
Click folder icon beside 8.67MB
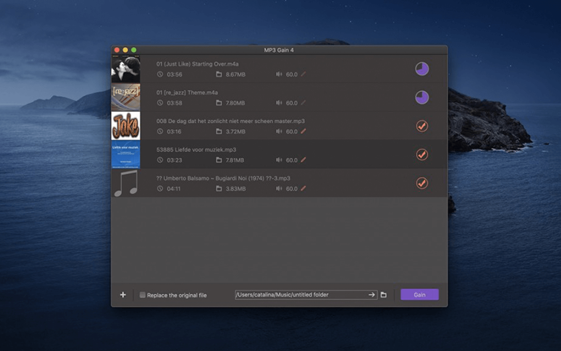tap(219, 74)
